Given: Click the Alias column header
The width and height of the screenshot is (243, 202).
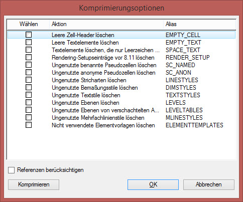Looking at the screenshot, I should click(199, 24).
